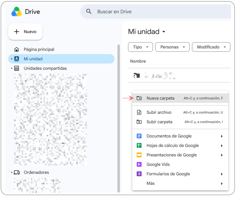Open the 'Personas' filter dropdown
This screenshot has height=197, width=236.
click(x=172, y=47)
